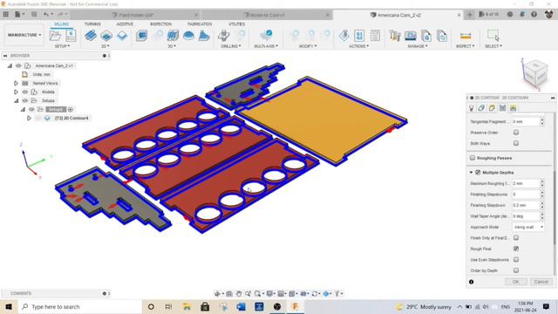Select the 2D Pocket tool icon
This screenshot has height=314, width=558.
[106, 35]
